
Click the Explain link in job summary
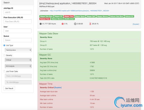(136, 24)
